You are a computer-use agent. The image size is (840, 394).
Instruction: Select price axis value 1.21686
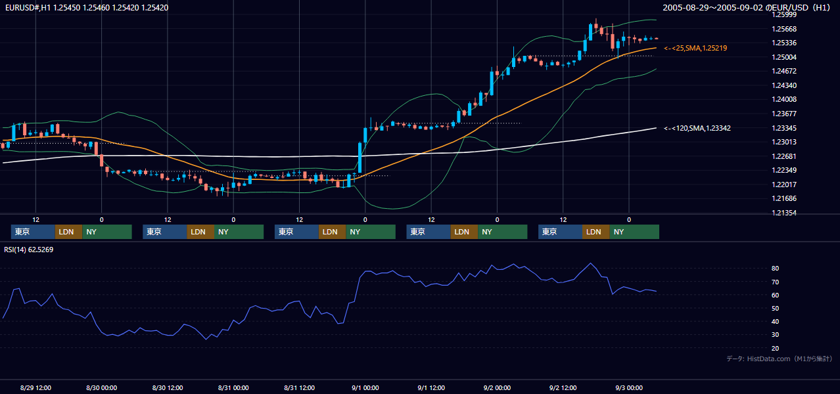(784, 198)
